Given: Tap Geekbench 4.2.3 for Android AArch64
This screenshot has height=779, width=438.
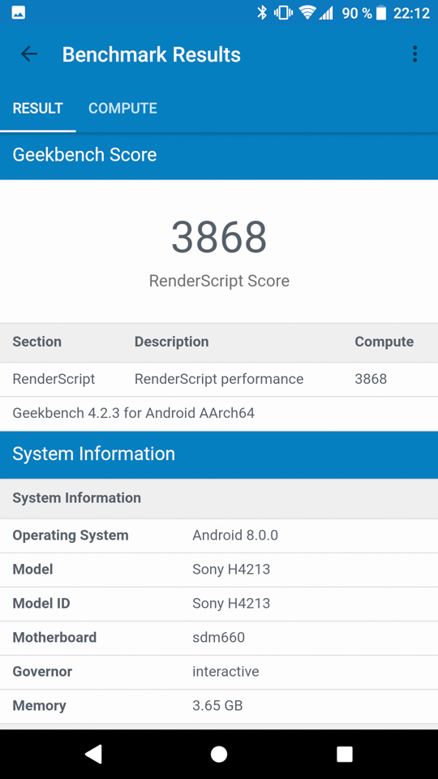Looking at the screenshot, I should [134, 413].
